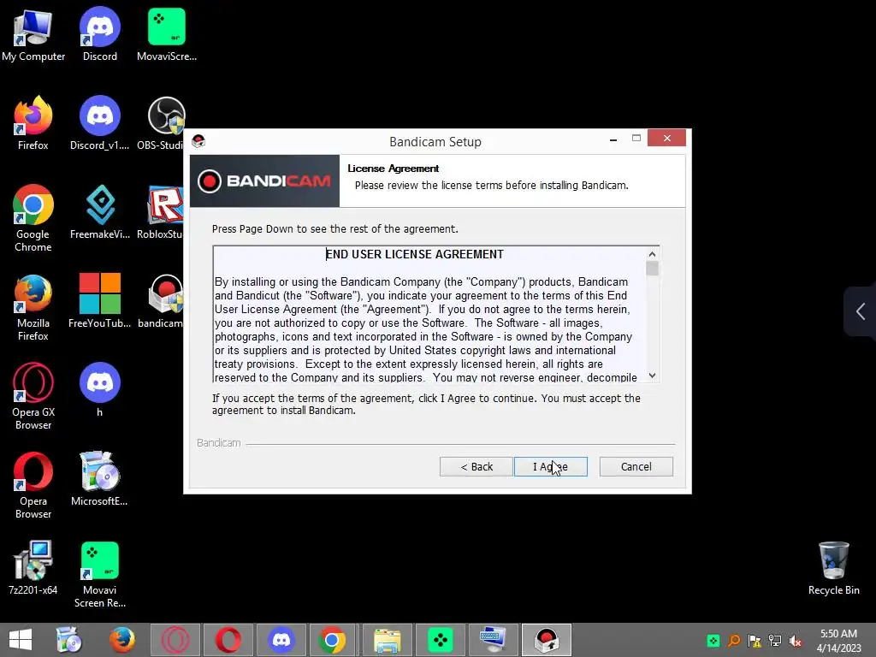Viewport: 876px width, 657px height.
Task: Click the Back button in Bandicam Setup
Action: click(x=476, y=466)
